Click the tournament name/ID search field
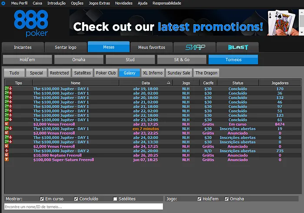Viewport: 304px width, 213px height. click(83, 206)
